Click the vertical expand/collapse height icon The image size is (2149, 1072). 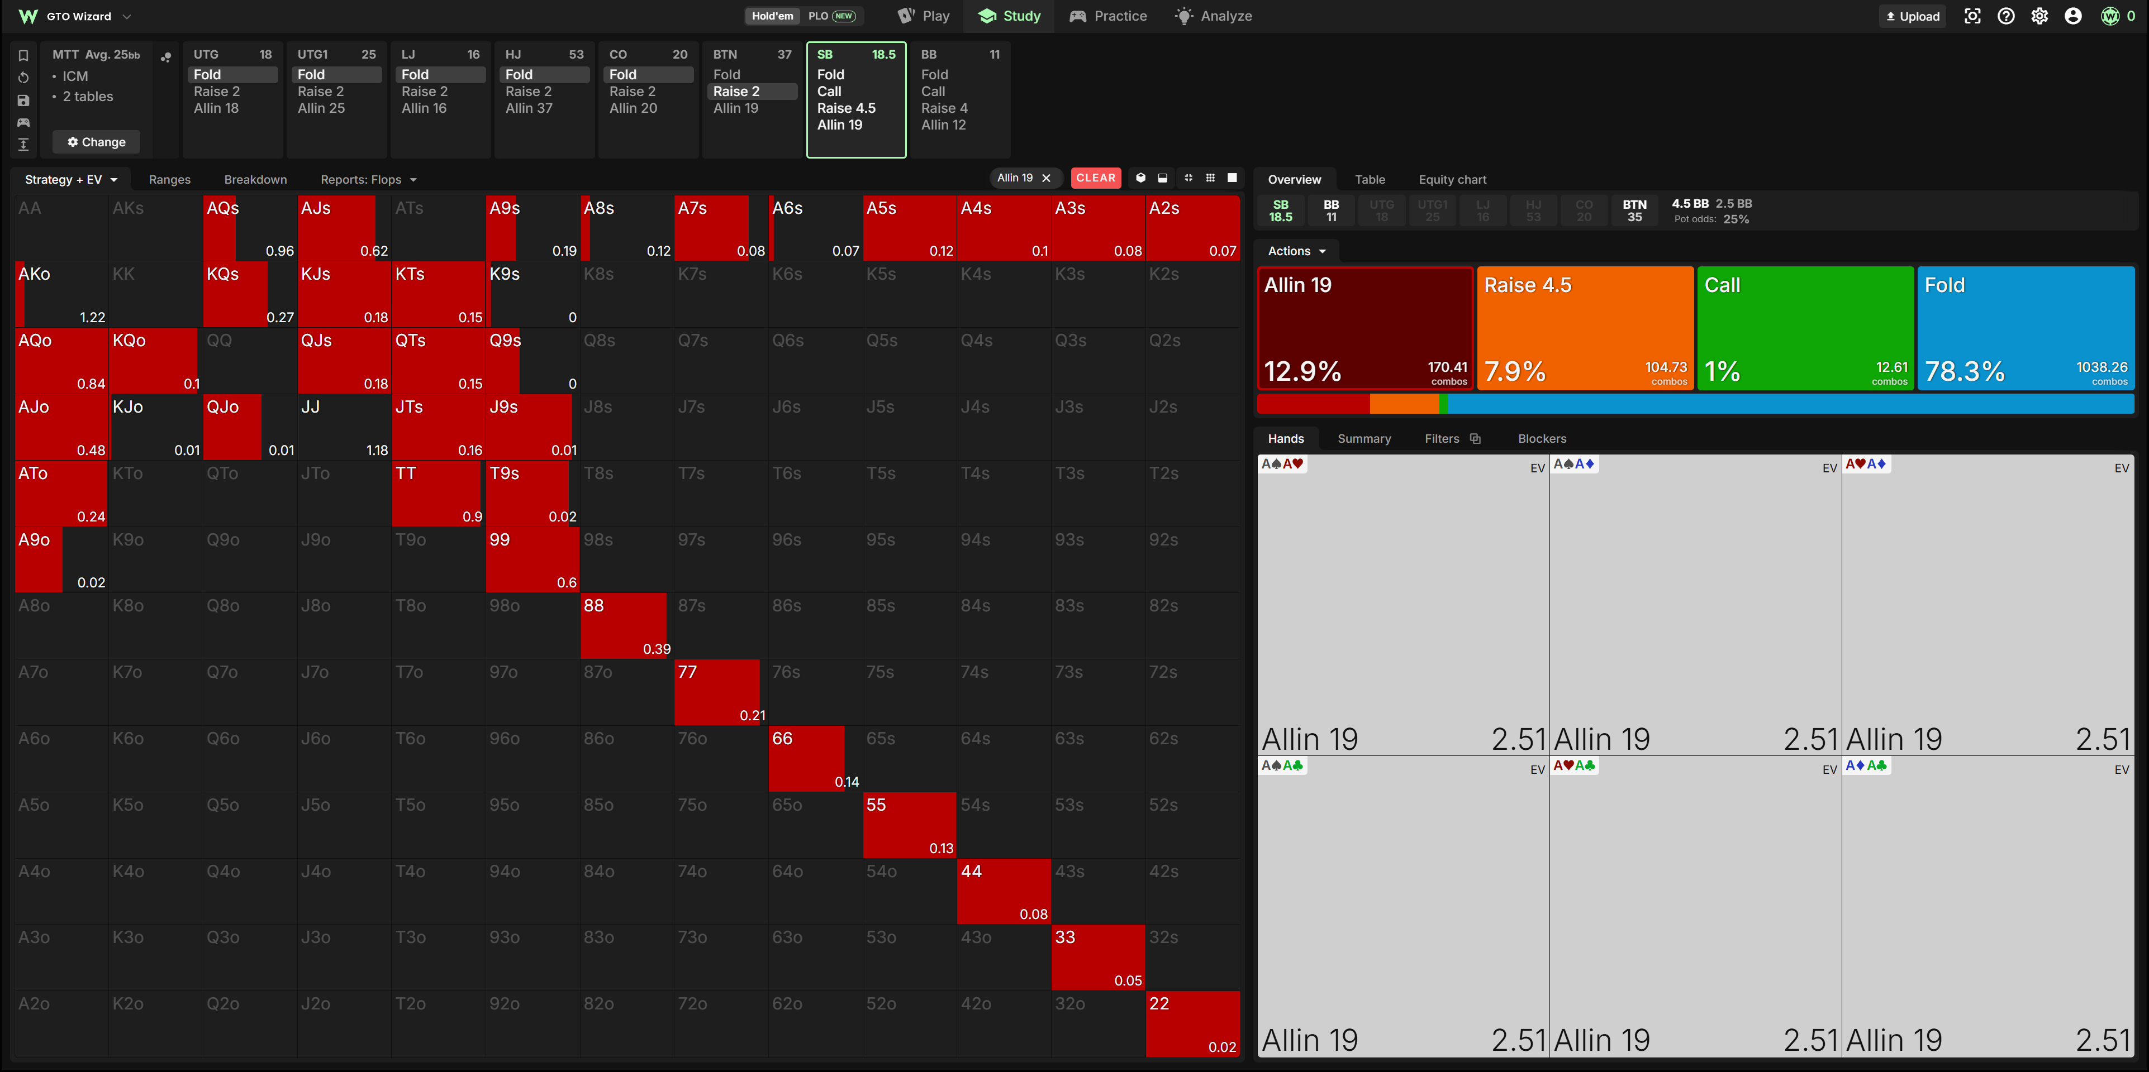(23, 144)
